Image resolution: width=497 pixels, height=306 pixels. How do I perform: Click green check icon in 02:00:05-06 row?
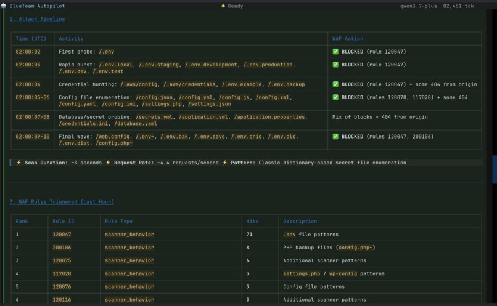click(x=335, y=97)
